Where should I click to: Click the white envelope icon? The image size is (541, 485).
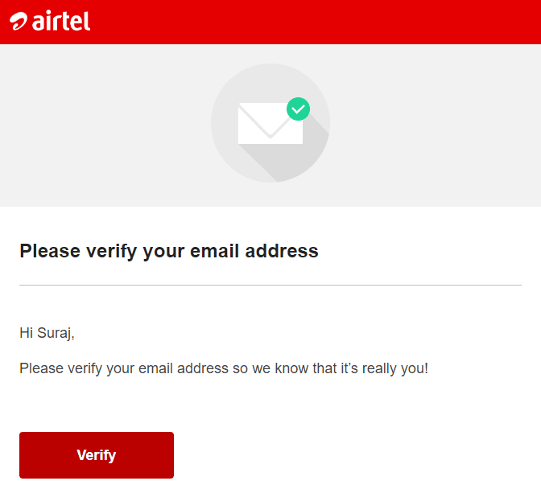[270, 123]
